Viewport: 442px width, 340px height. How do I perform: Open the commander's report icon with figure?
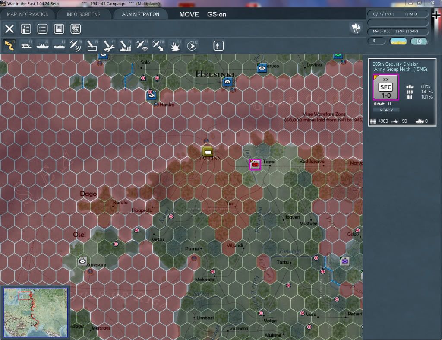[26, 29]
